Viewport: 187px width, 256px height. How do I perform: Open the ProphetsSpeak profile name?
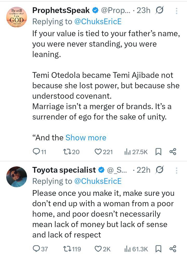coord(61,10)
